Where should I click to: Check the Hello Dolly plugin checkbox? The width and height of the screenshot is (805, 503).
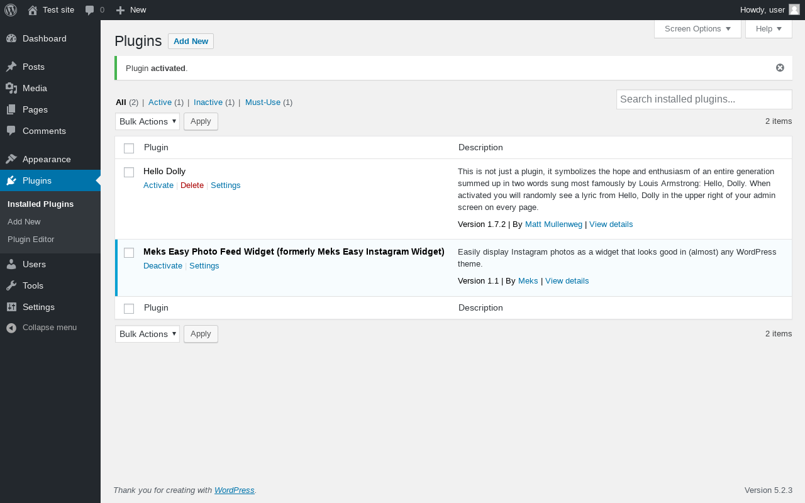point(129,172)
